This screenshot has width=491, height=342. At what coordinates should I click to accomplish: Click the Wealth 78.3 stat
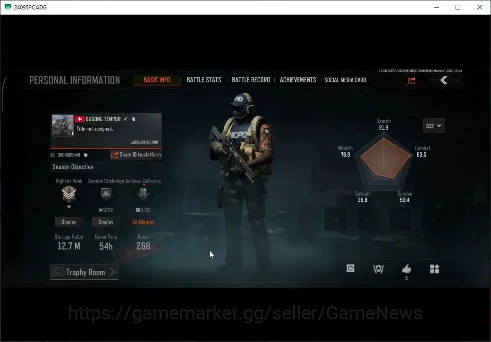(345, 151)
